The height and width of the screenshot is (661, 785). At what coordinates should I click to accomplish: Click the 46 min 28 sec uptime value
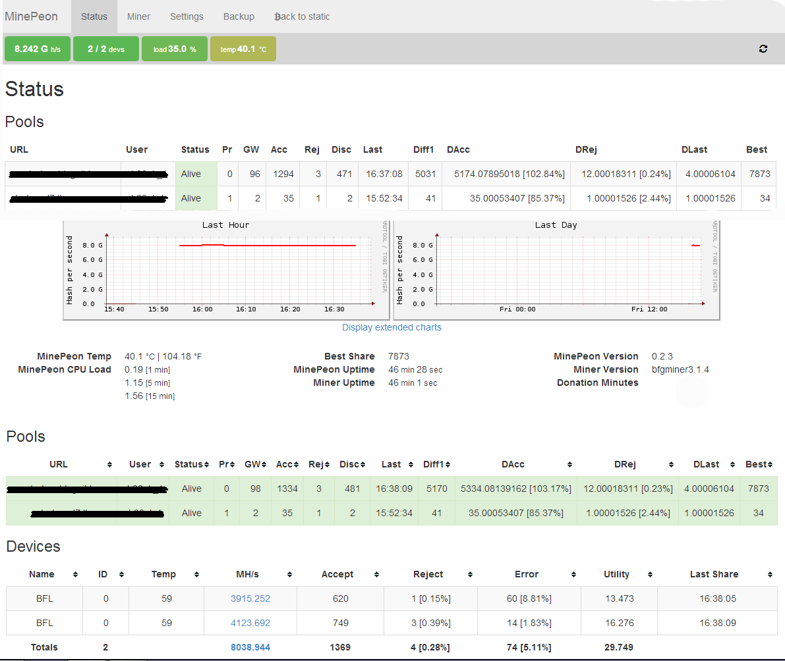coord(415,369)
